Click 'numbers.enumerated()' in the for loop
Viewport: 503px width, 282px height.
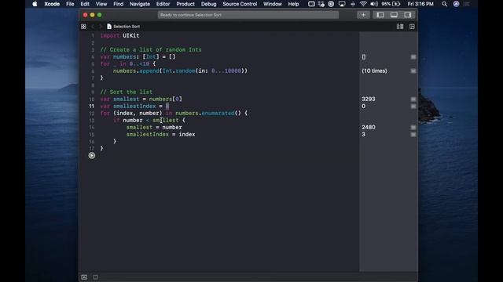[x=207, y=113]
